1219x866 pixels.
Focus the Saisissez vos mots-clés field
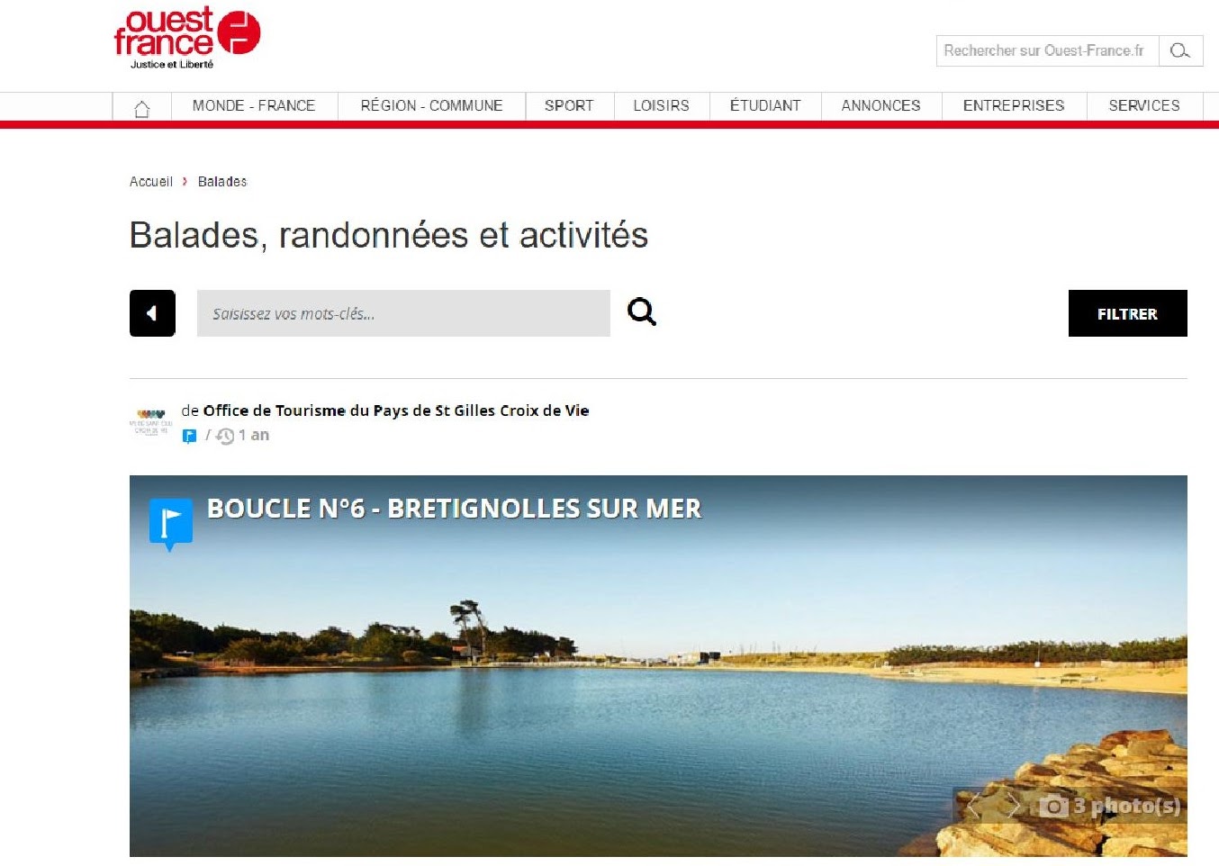(x=403, y=313)
